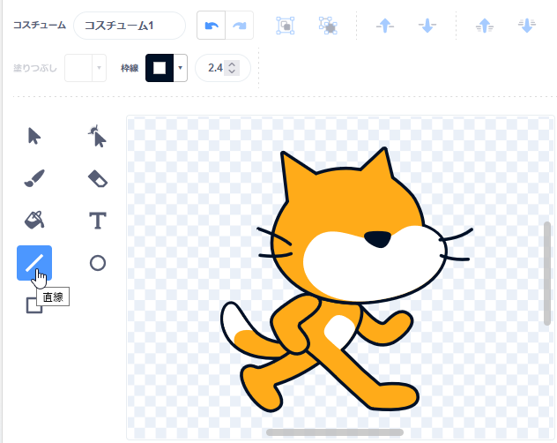Click the Group objects icon
This screenshot has height=443, width=557.
[285, 26]
